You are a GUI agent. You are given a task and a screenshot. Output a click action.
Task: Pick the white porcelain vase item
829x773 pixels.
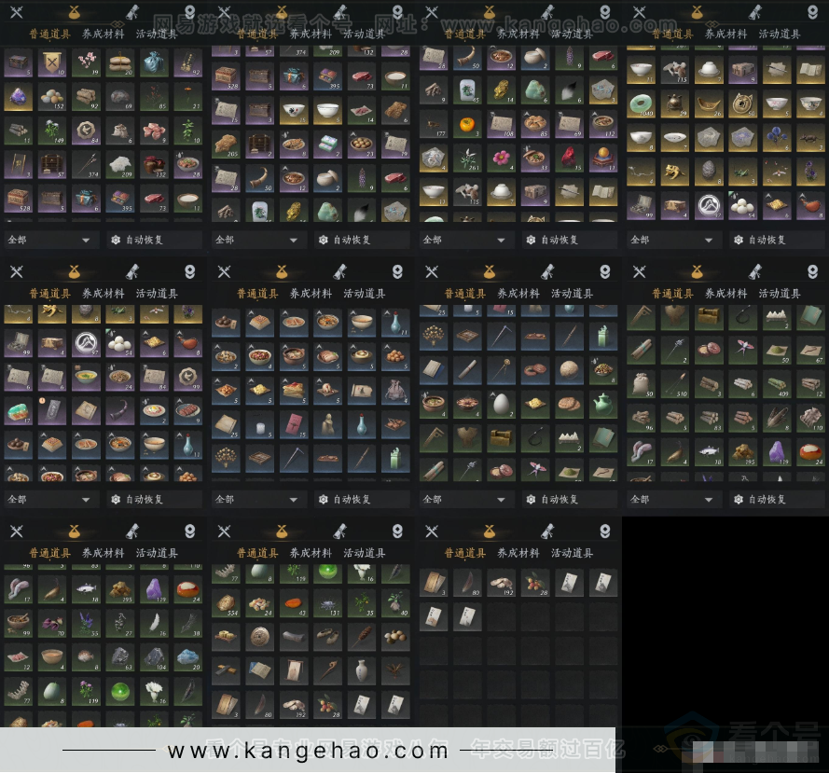pyautogui.click(x=362, y=671)
